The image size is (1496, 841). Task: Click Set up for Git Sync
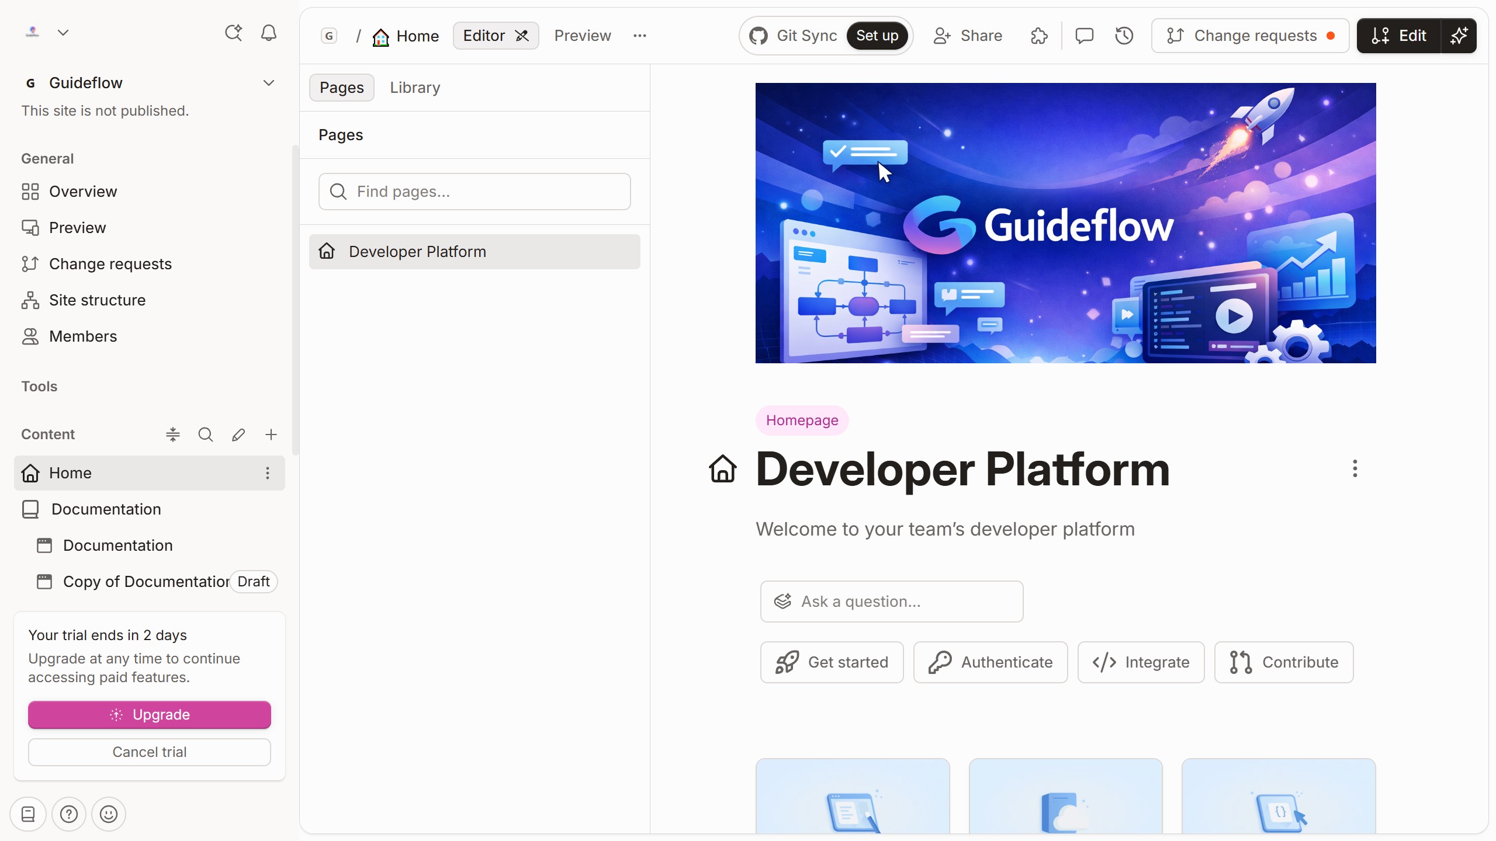[x=877, y=36]
